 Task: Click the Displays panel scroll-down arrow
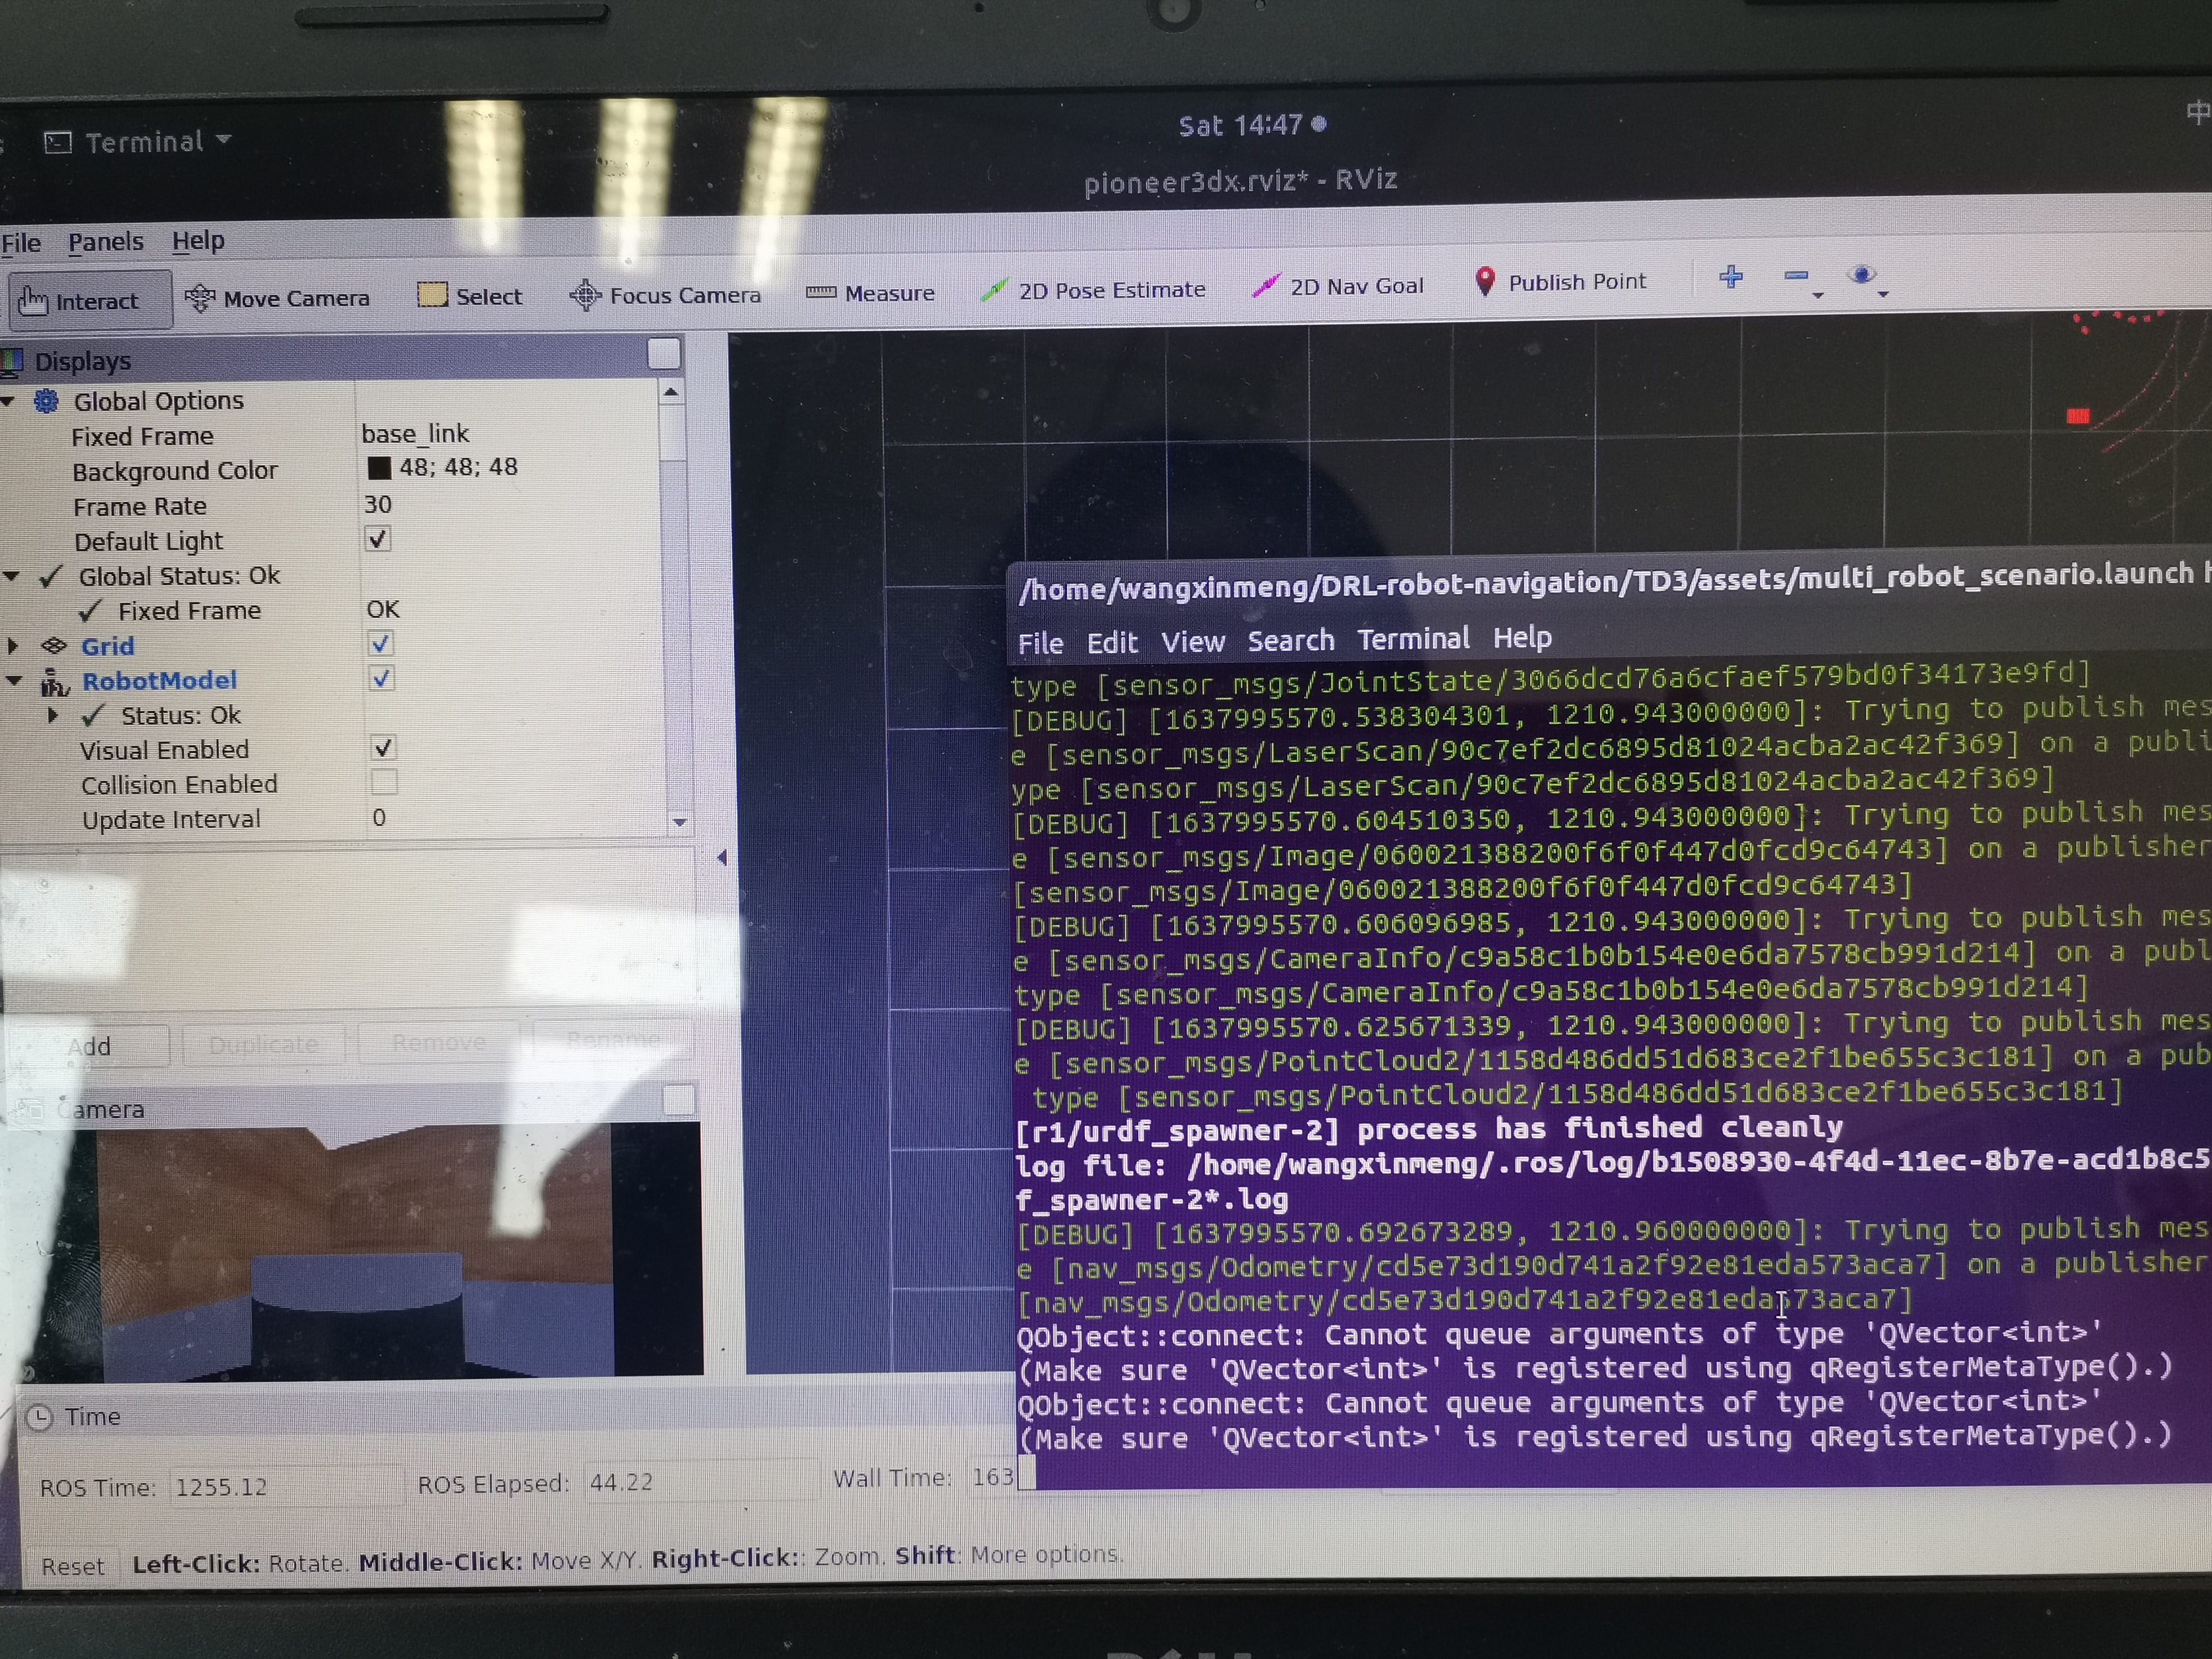coord(679,822)
